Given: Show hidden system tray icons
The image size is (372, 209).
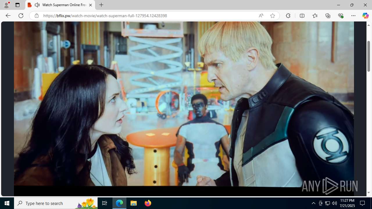Looking at the screenshot, I should coord(313,203).
